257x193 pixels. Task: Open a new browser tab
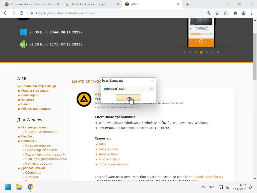(x=188, y=5)
